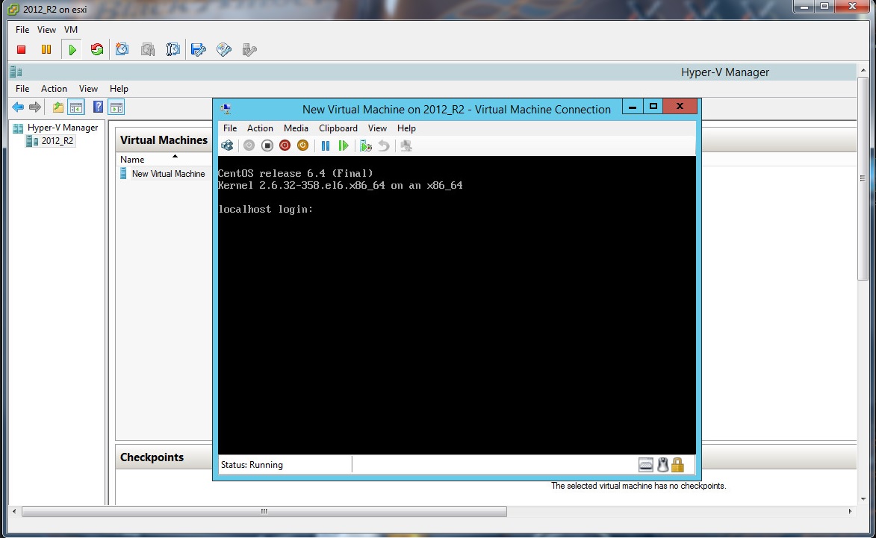The height and width of the screenshot is (538, 876).
Task: Click the Ctrl+Alt+Delete icon in VM Connection toolbar
Action: [227, 146]
